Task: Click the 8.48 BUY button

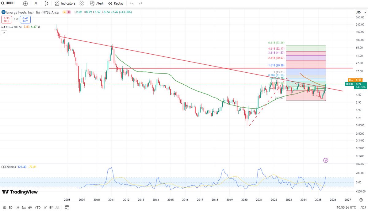Action: 25,19
